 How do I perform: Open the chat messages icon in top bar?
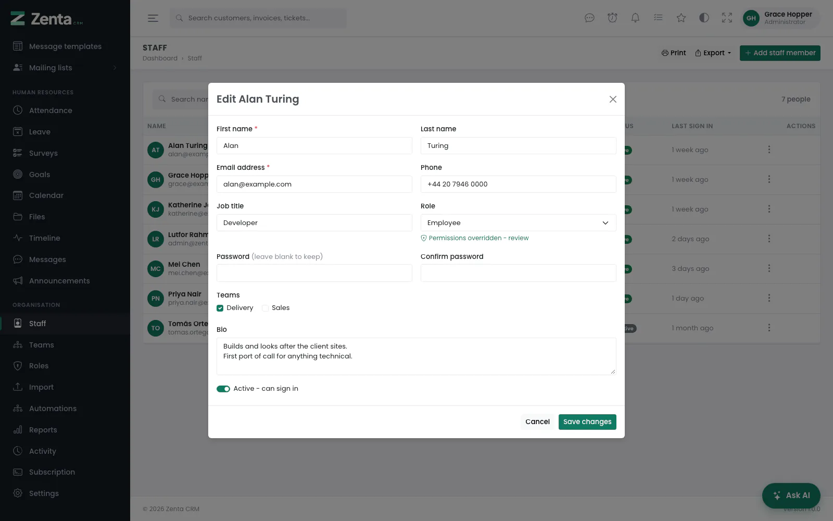pos(589,18)
